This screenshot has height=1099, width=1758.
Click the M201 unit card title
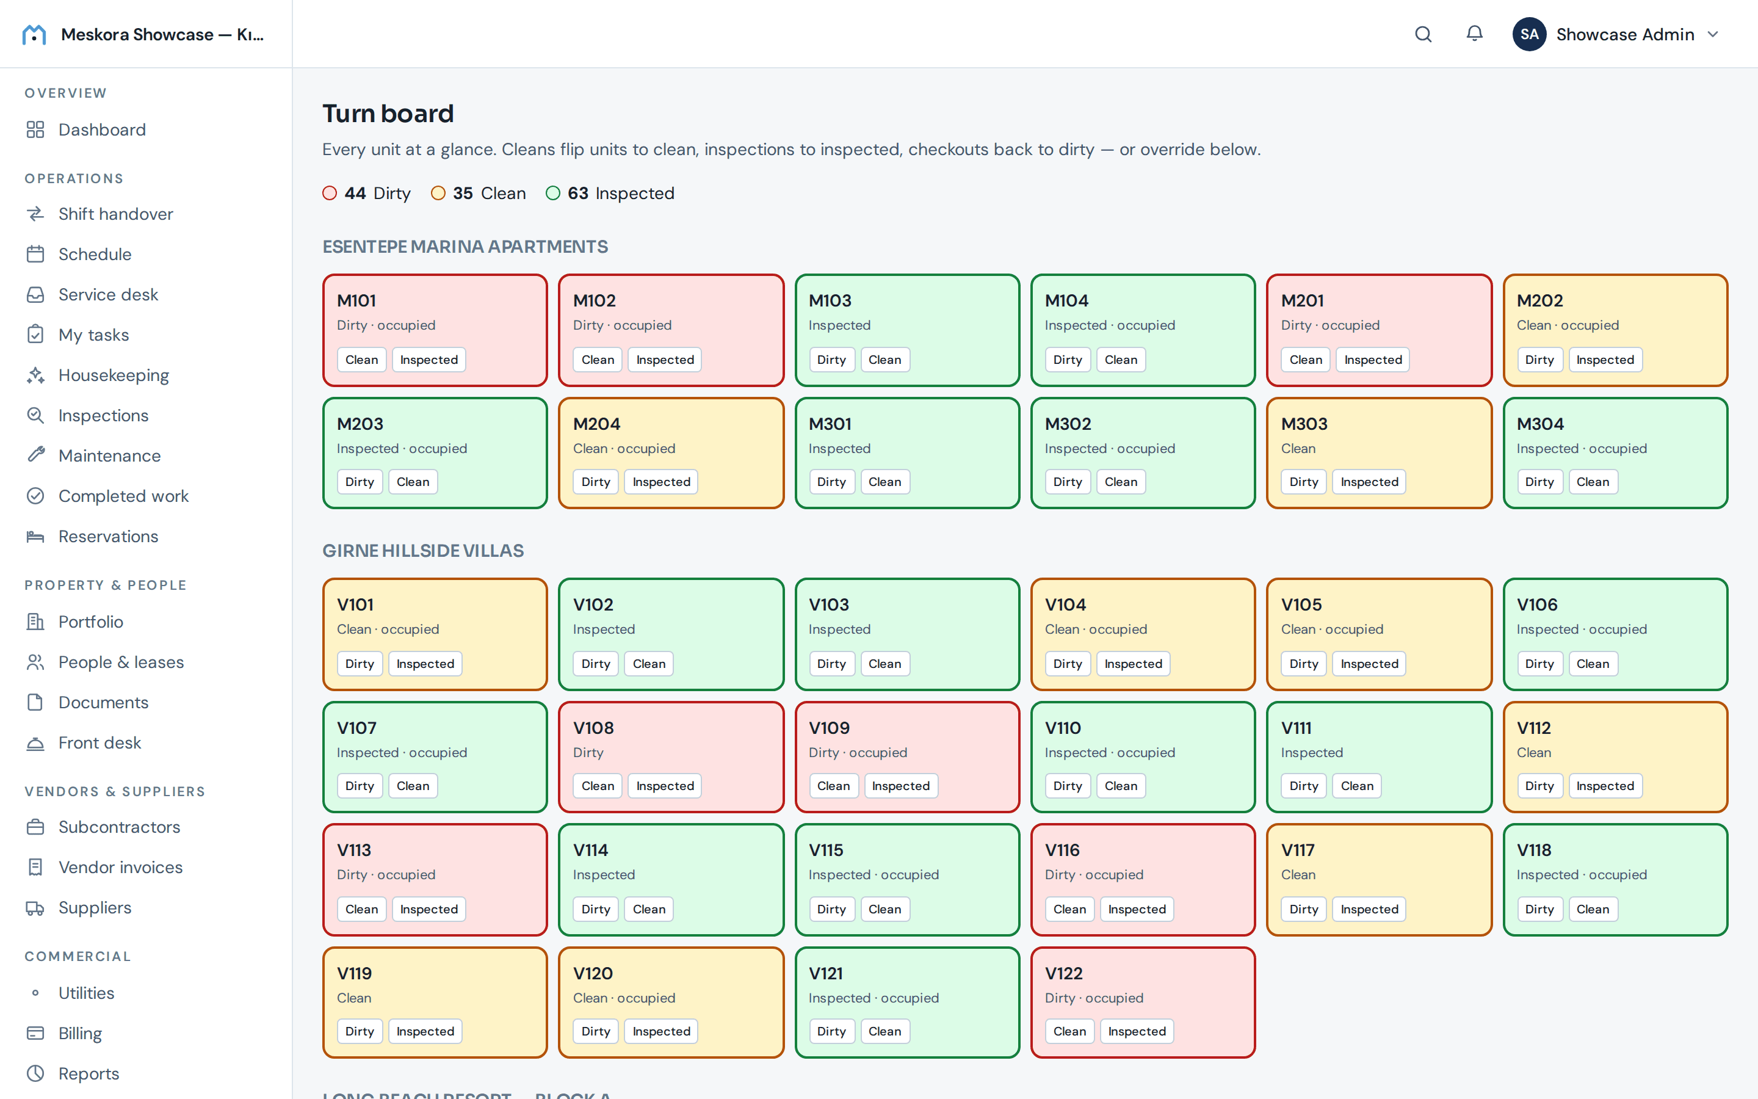(x=1302, y=300)
